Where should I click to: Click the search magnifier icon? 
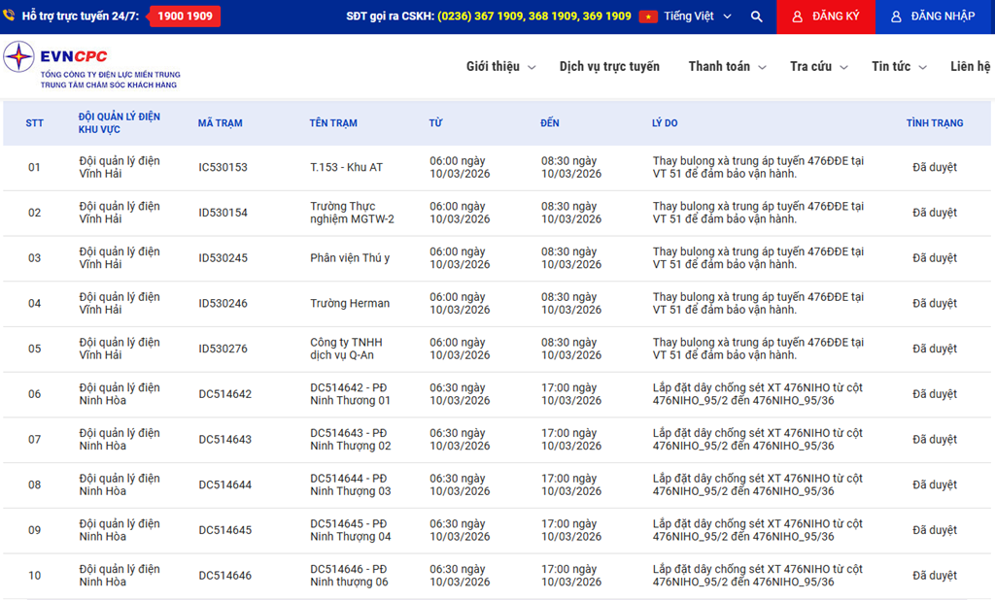click(757, 17)
